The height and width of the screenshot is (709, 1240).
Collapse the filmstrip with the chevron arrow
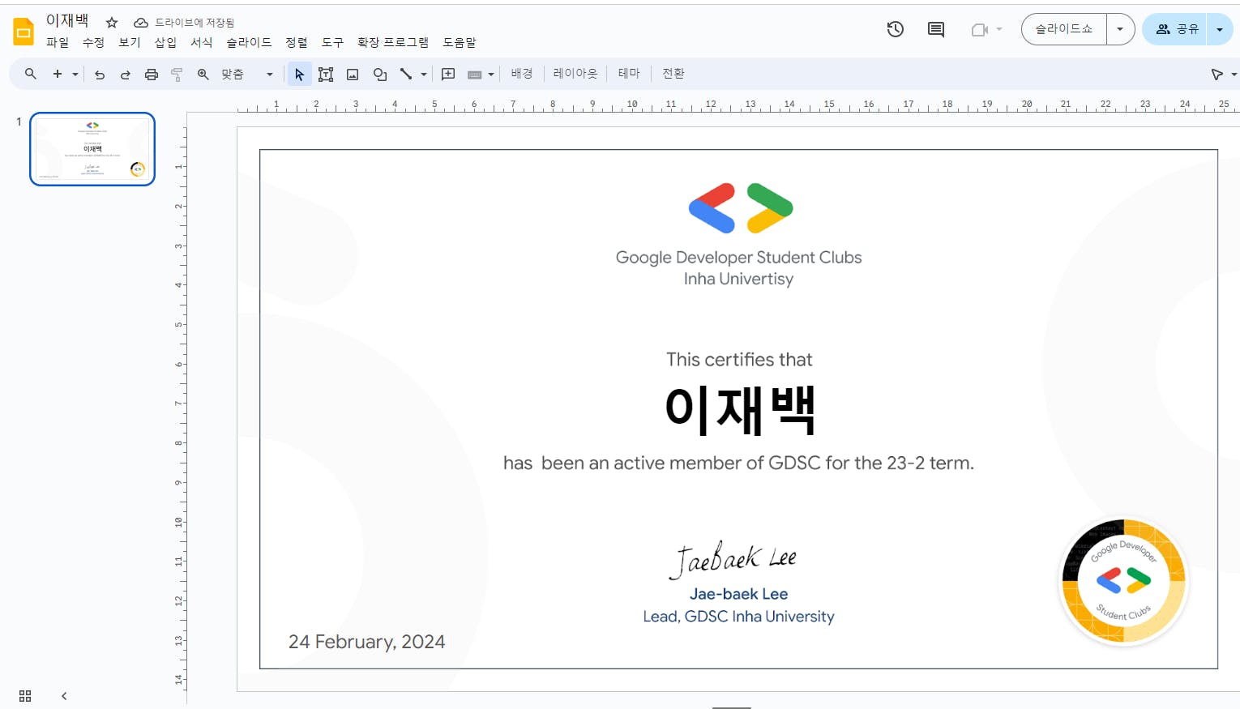click(64, 696)
